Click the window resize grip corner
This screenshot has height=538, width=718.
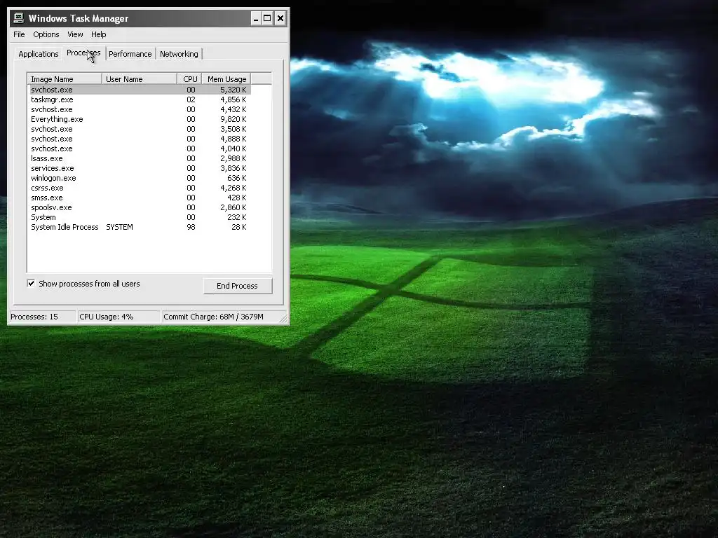(x=283, y=319)
